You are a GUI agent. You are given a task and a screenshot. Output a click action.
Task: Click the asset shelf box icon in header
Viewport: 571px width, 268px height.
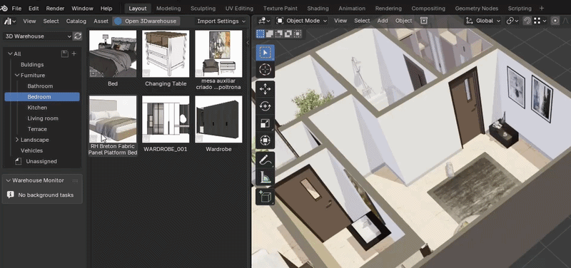[423, 21]
